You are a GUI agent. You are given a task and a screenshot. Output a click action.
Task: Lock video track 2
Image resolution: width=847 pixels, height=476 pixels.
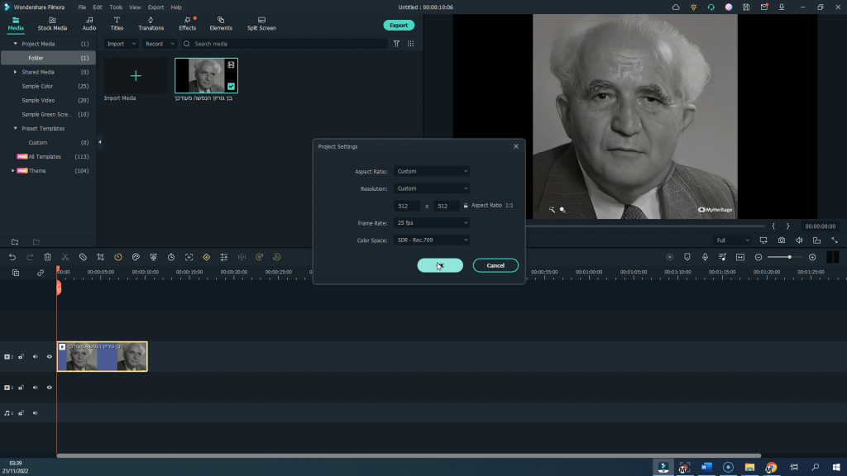pos(21,357)
